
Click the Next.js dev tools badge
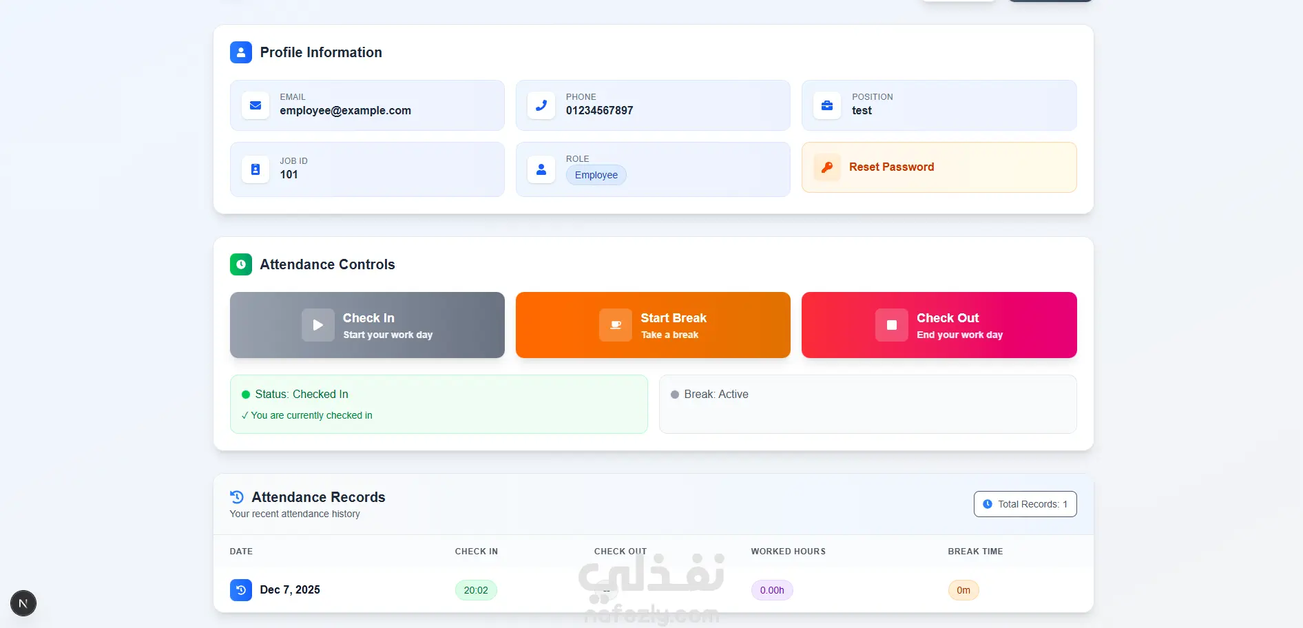click(23, 603)
